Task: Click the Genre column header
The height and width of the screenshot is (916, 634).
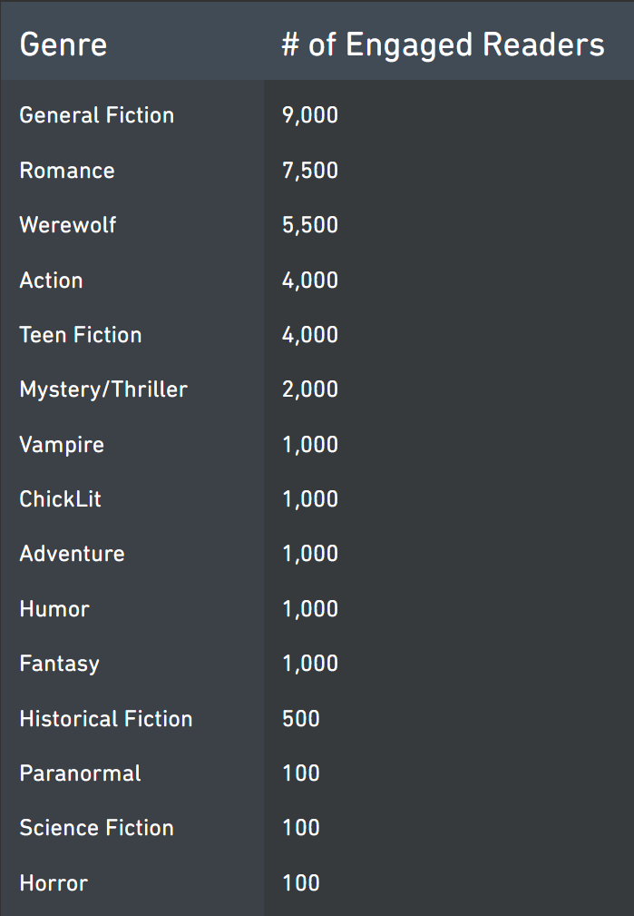Action: pos(63,45)
